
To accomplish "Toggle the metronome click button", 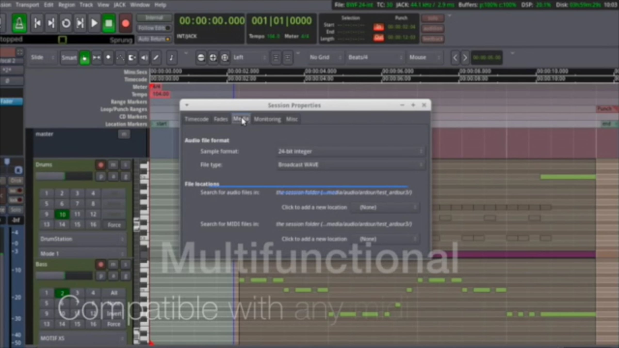I will (19, 23).
